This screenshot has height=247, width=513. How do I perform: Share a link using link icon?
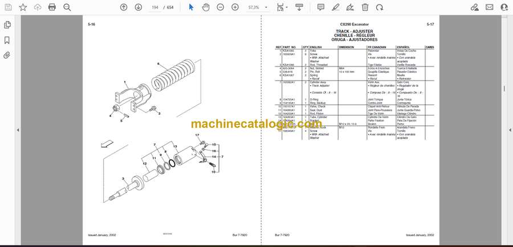coord(474,7)
